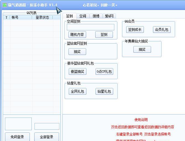Select the 微博 tab
This screenshot has width=185, height=141.
[96, 16]
